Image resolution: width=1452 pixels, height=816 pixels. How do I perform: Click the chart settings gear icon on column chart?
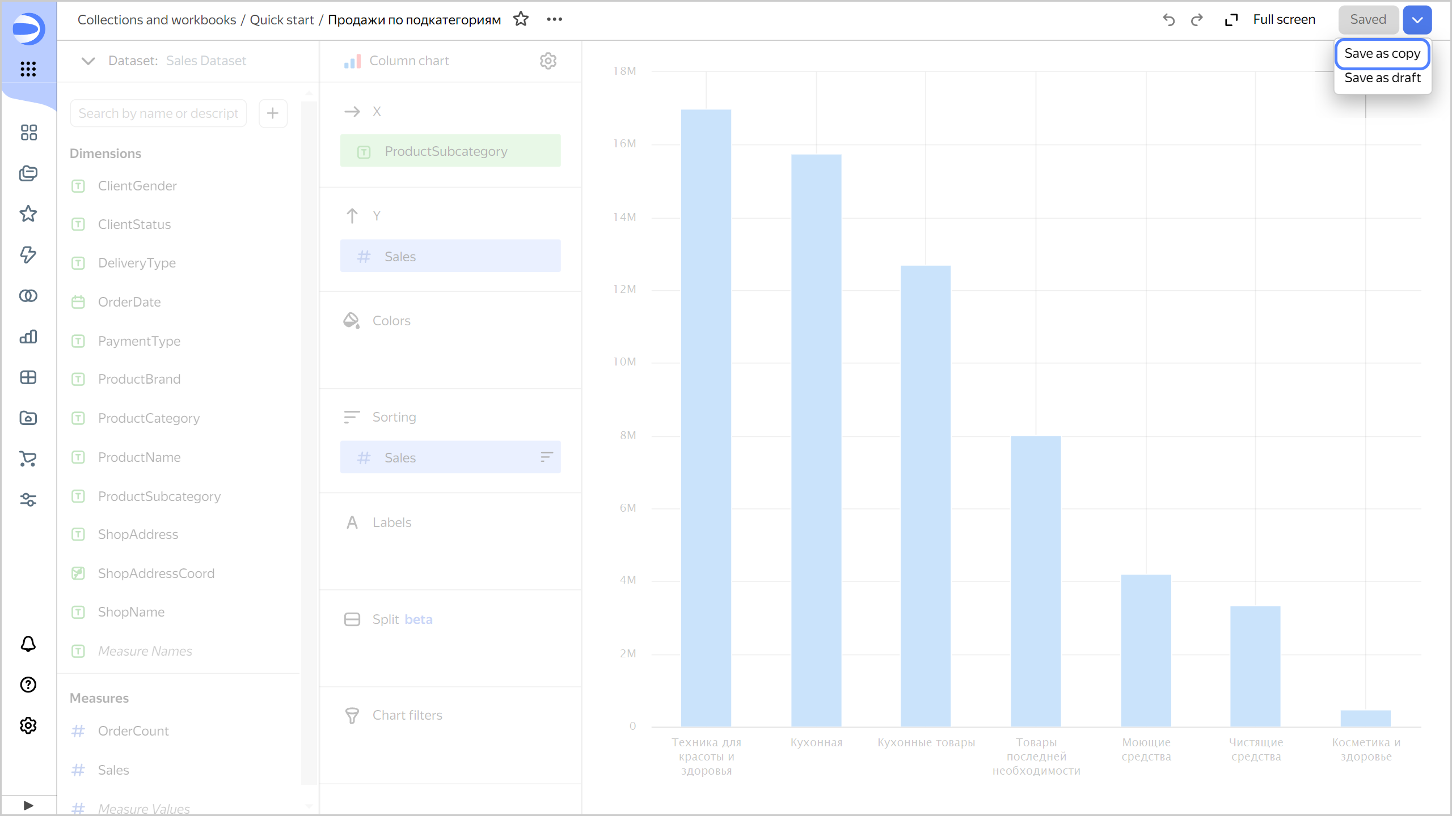click(547, 61)
